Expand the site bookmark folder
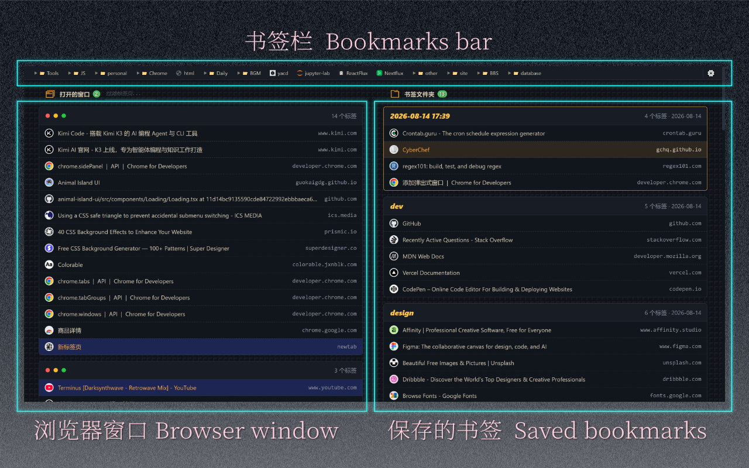Image resolution: width=749 pixels, height=468 pixels. click(457, 73)
